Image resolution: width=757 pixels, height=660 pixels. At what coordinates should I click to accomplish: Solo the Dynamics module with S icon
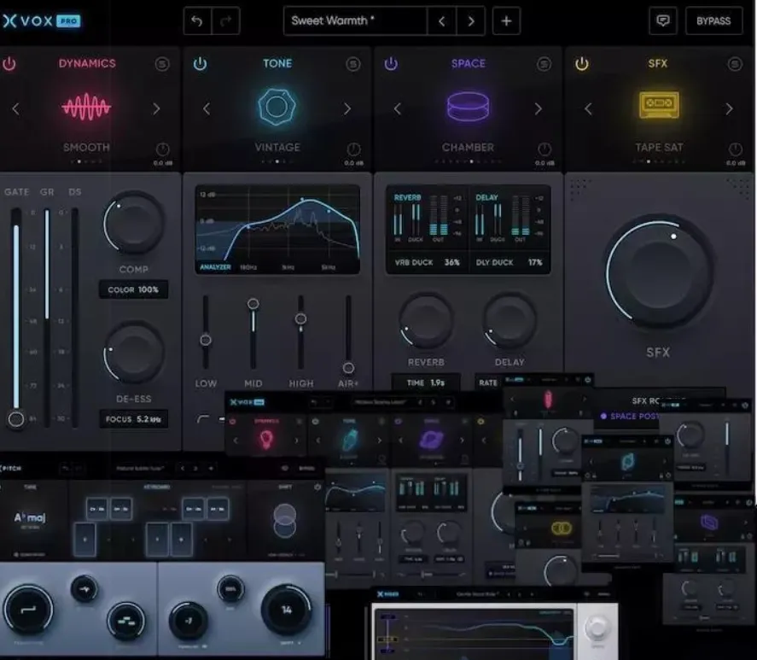point(162,64)
